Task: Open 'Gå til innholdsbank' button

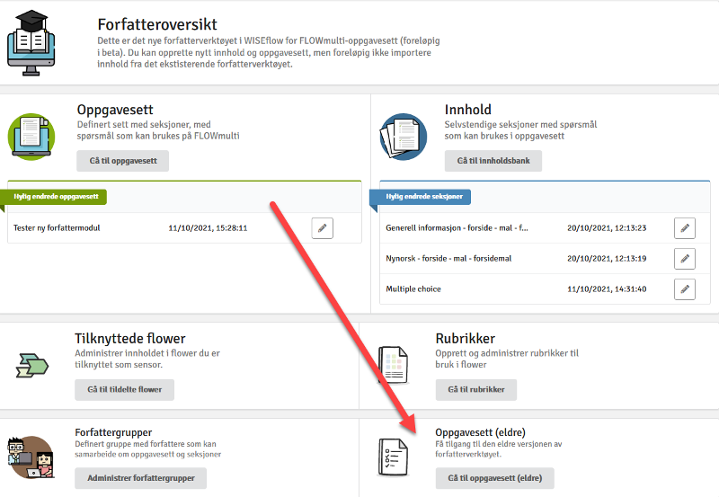Action: [x=493, y=161]
